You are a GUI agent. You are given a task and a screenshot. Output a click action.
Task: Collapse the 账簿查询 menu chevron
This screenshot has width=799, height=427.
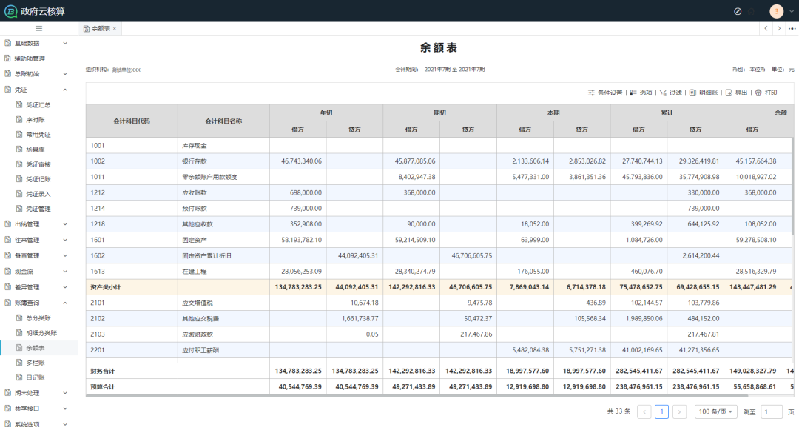(x=65, y=303)
